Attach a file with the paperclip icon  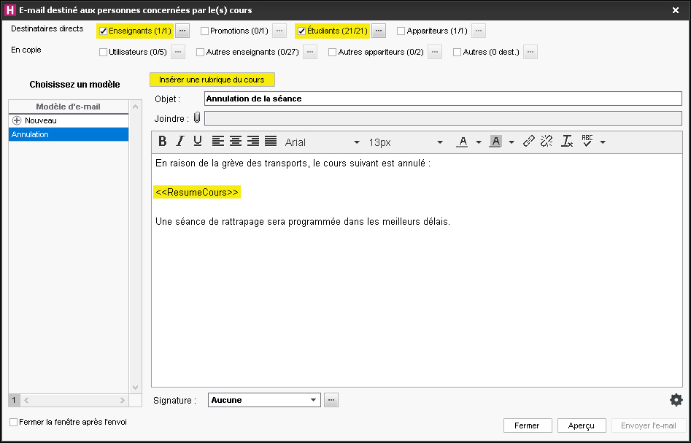pos(197,118)
